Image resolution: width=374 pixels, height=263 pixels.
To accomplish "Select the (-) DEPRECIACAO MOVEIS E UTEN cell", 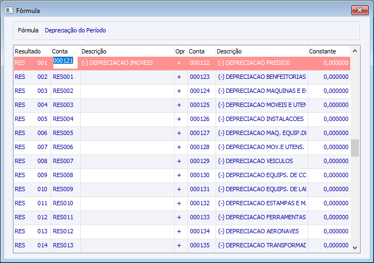I will point(262,105).
